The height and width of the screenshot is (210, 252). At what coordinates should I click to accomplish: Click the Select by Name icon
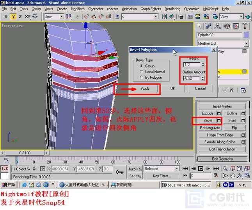coord(117,16)
